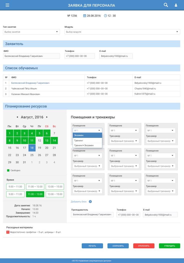The image size is (184, 263).
Task: Go to previous month in calendar
Action: coord(17,117)
